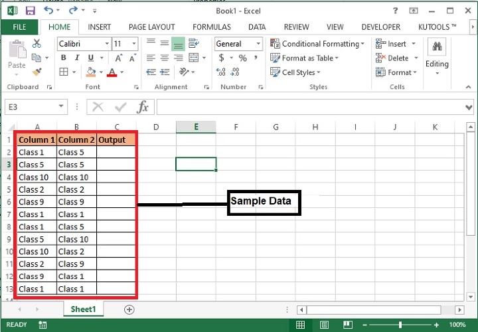Decrease decimal places
The image size is (478, 332).
point(235,72)
